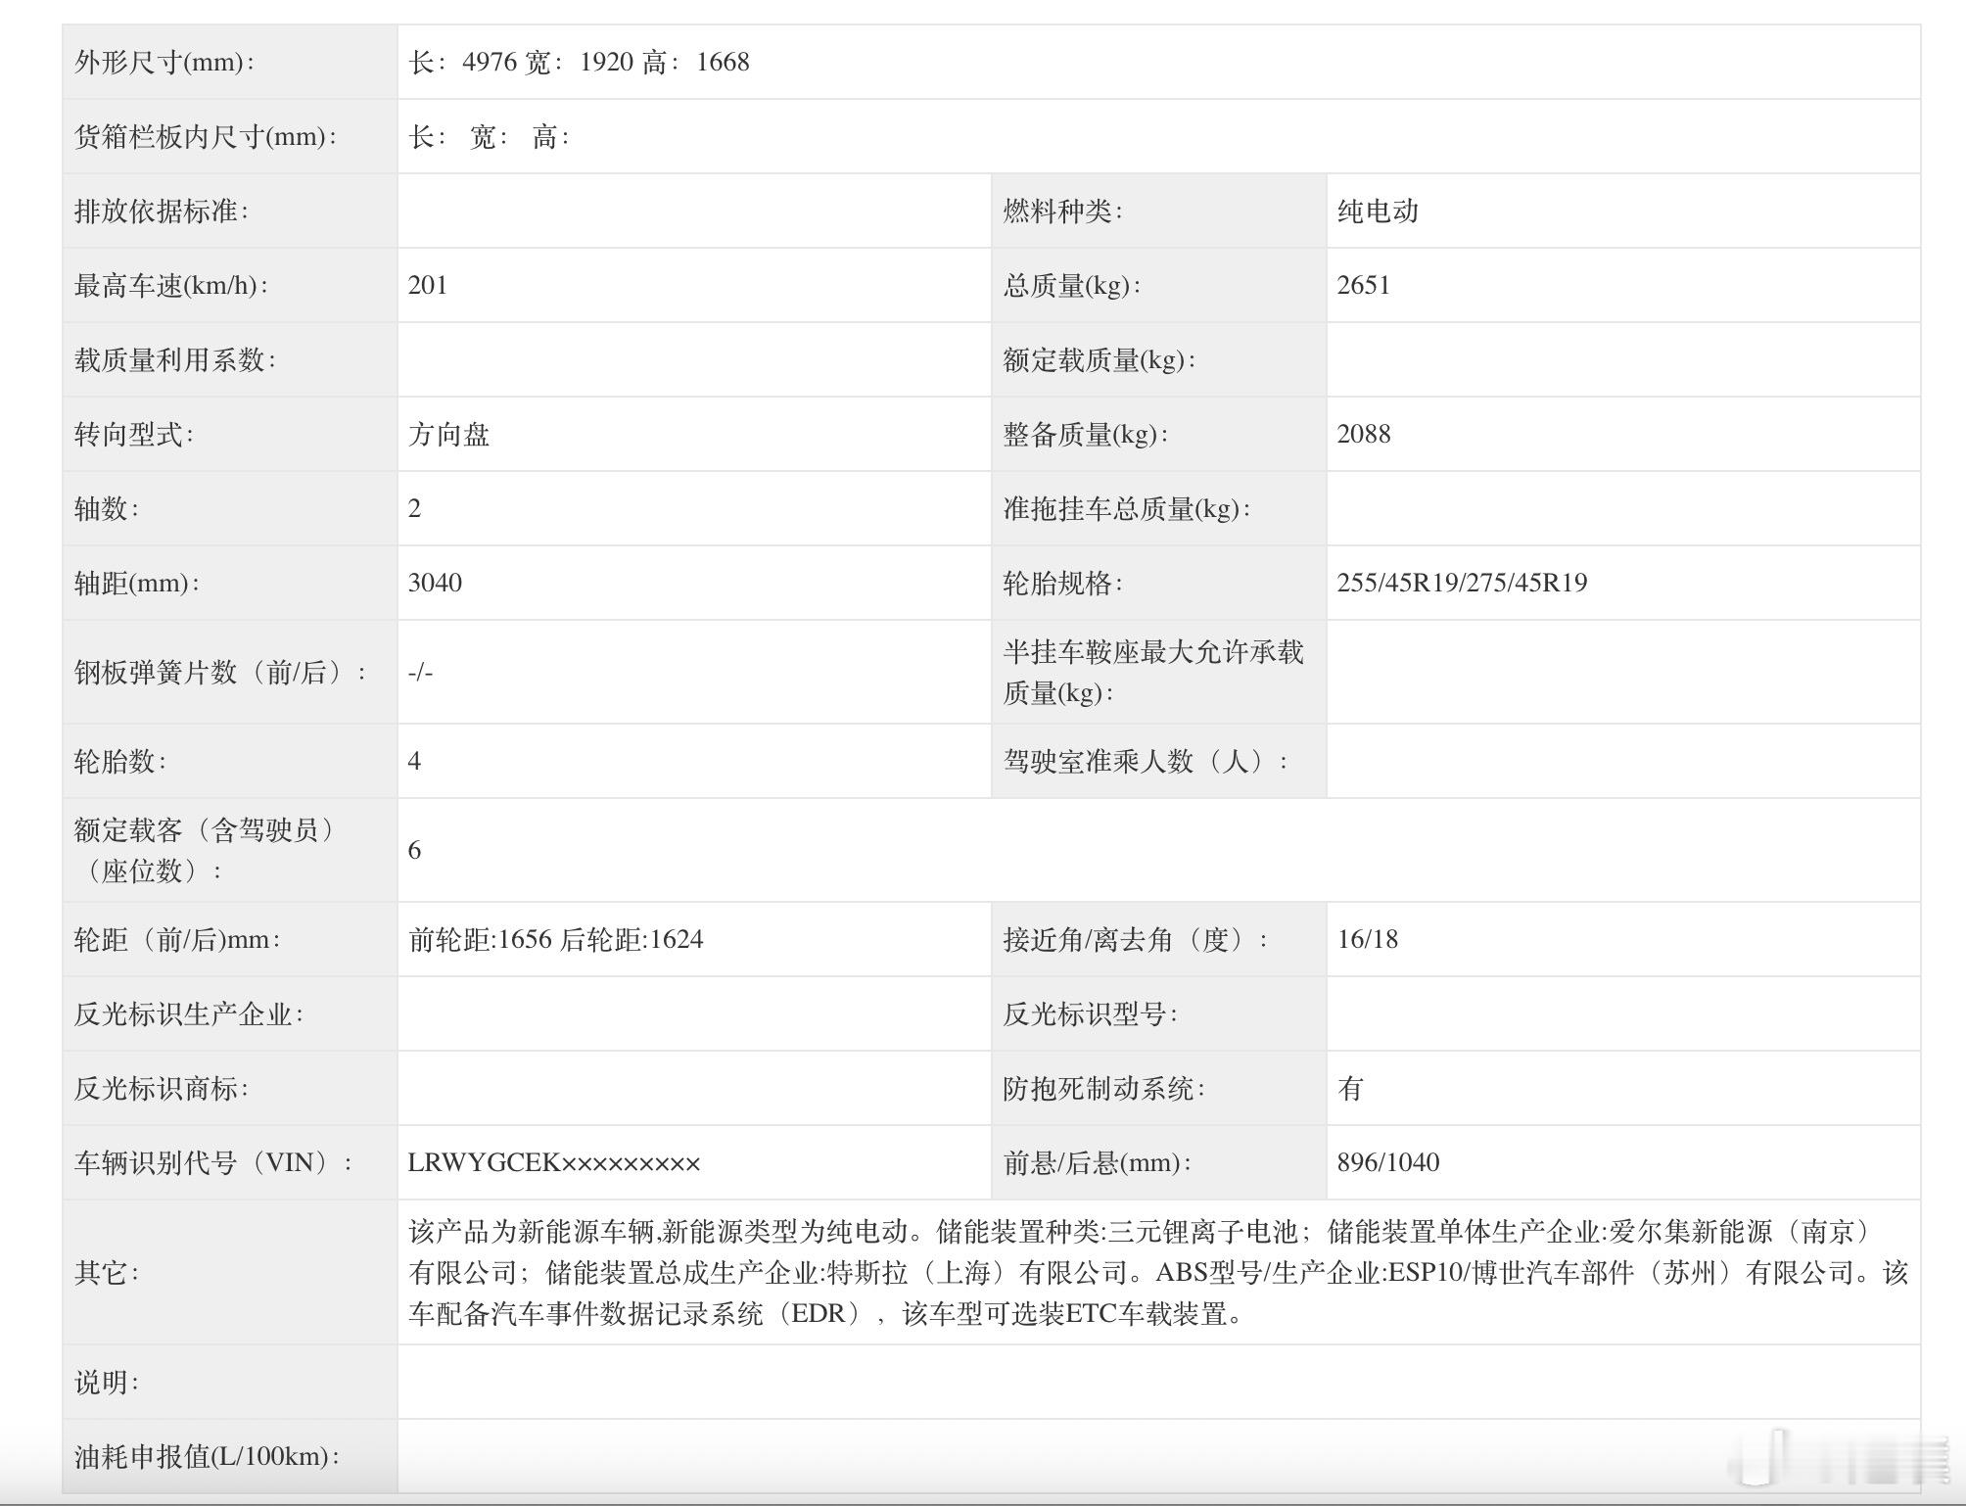
Task: Click the 车辆识别代号(VIN) label
Action: coord(213,1163)
